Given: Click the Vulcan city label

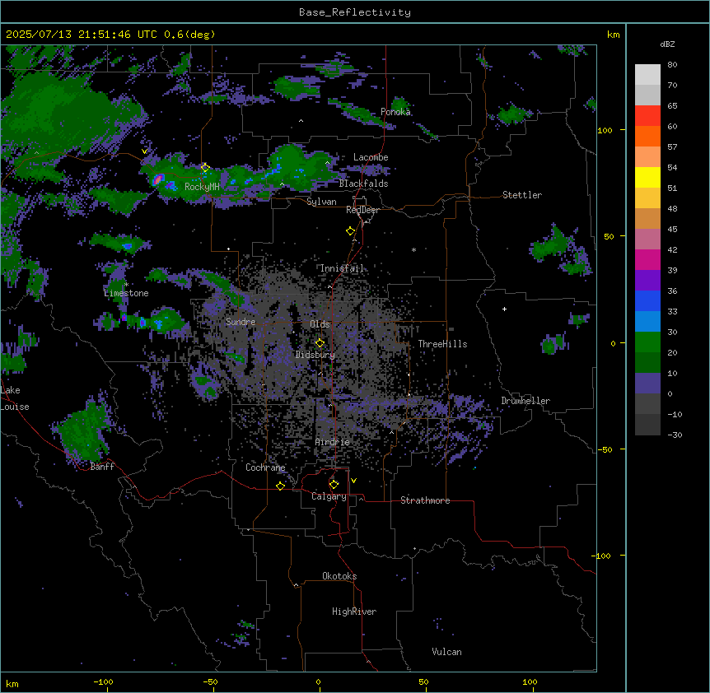Looking at the screenshot, I should coord(447,652).
